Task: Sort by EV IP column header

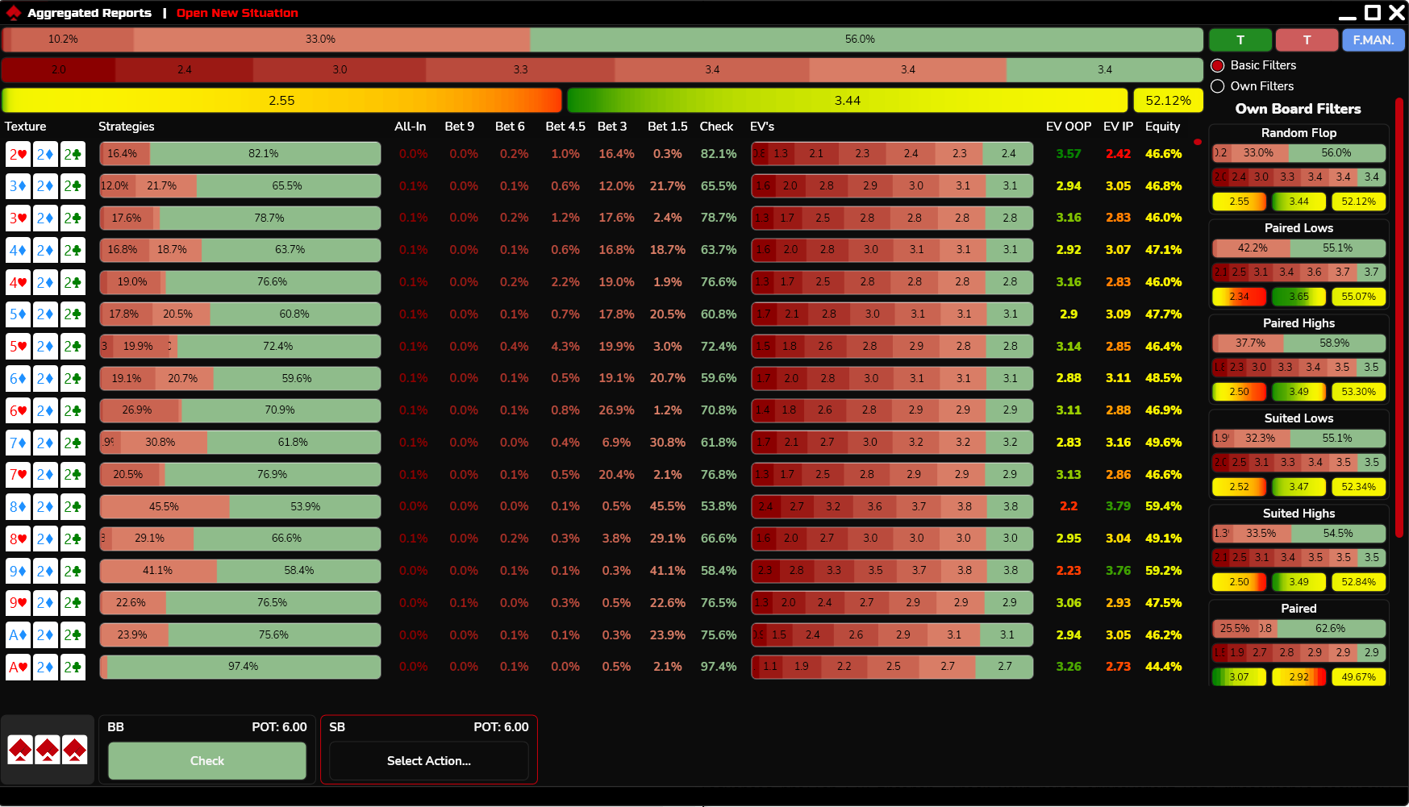Action: coord(1118,127)
